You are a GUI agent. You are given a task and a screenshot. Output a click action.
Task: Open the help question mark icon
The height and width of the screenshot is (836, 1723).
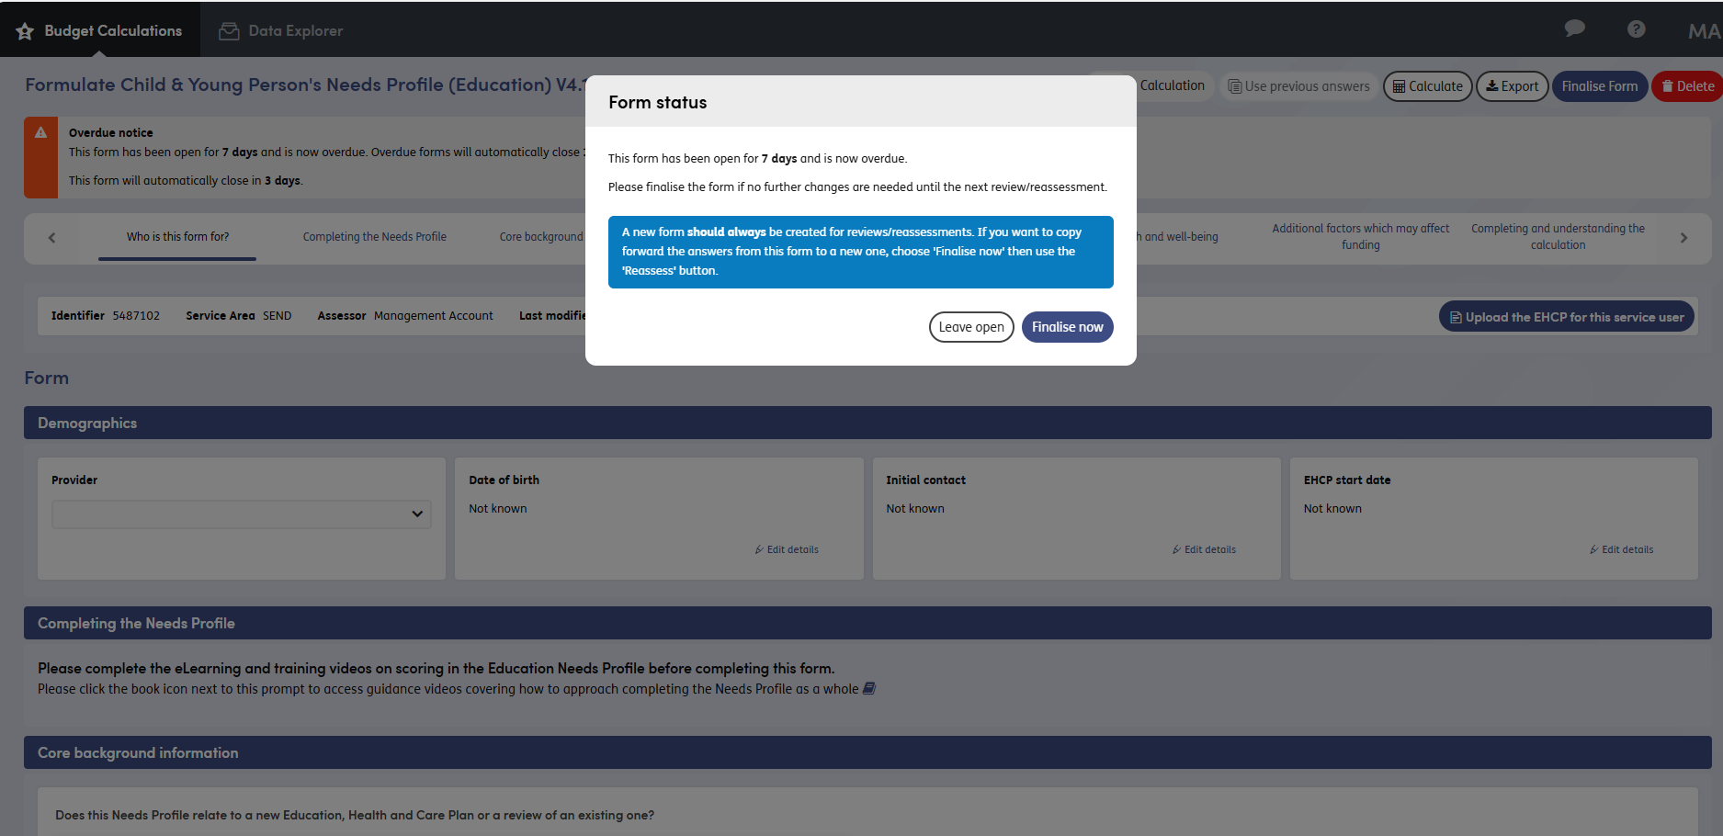pyautogui.click(x=1636, y=29)
